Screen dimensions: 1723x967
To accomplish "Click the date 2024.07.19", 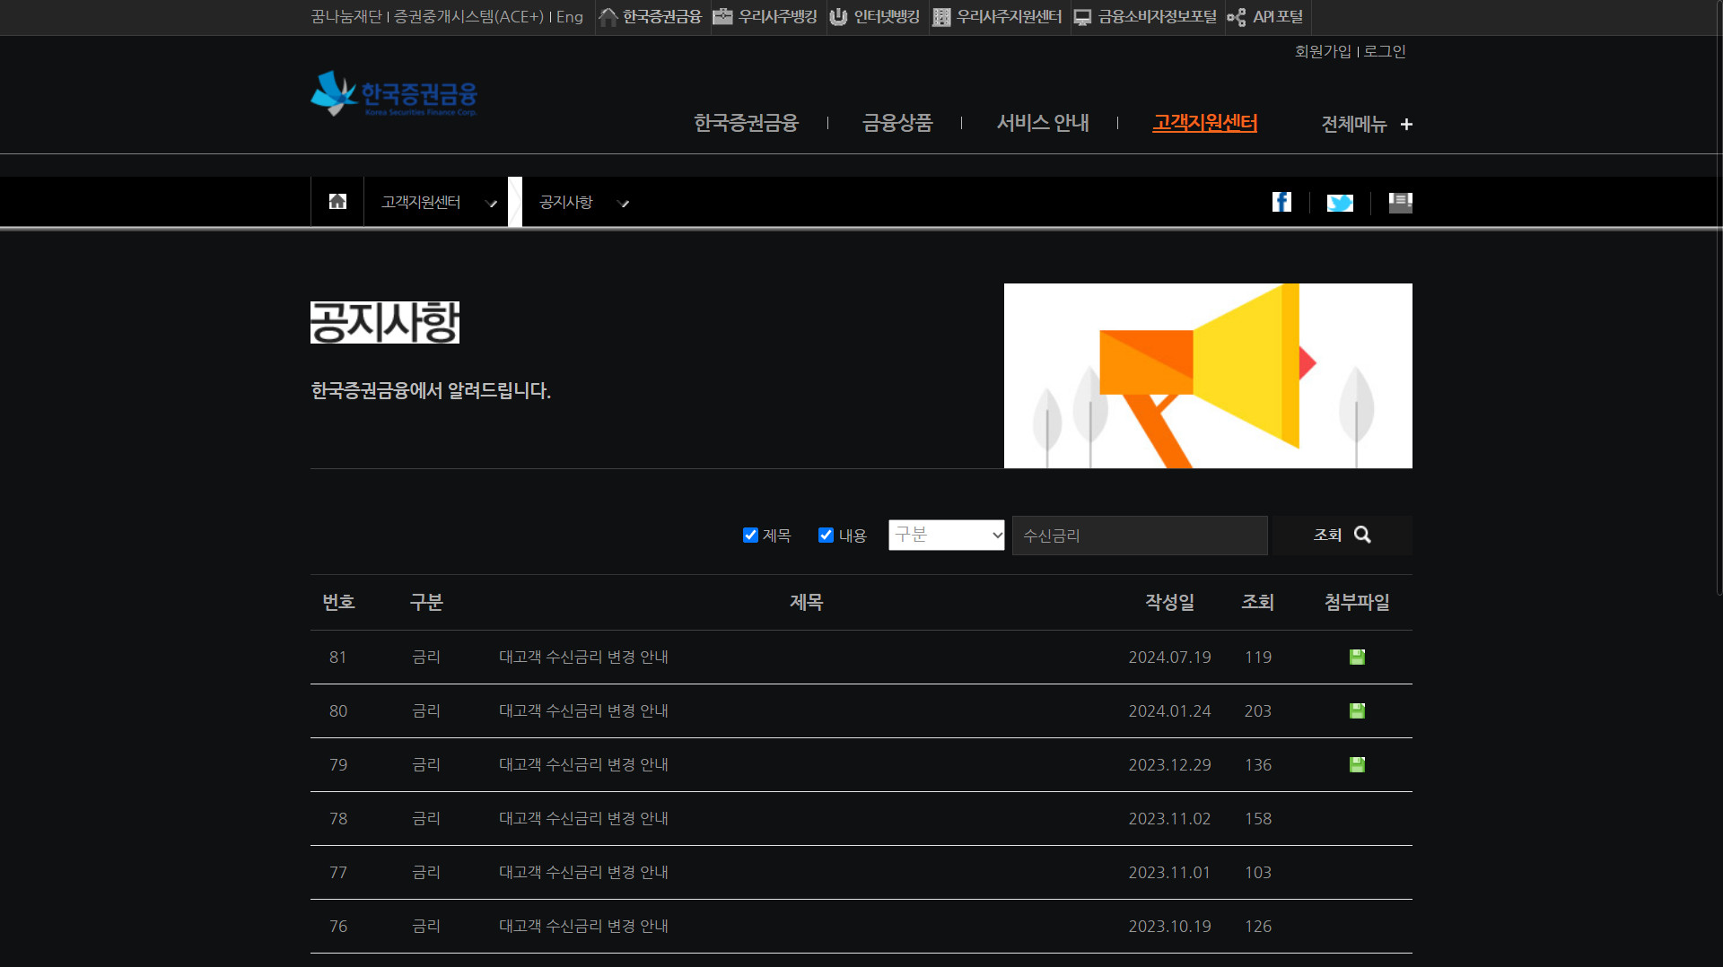I will point(1169,658).
